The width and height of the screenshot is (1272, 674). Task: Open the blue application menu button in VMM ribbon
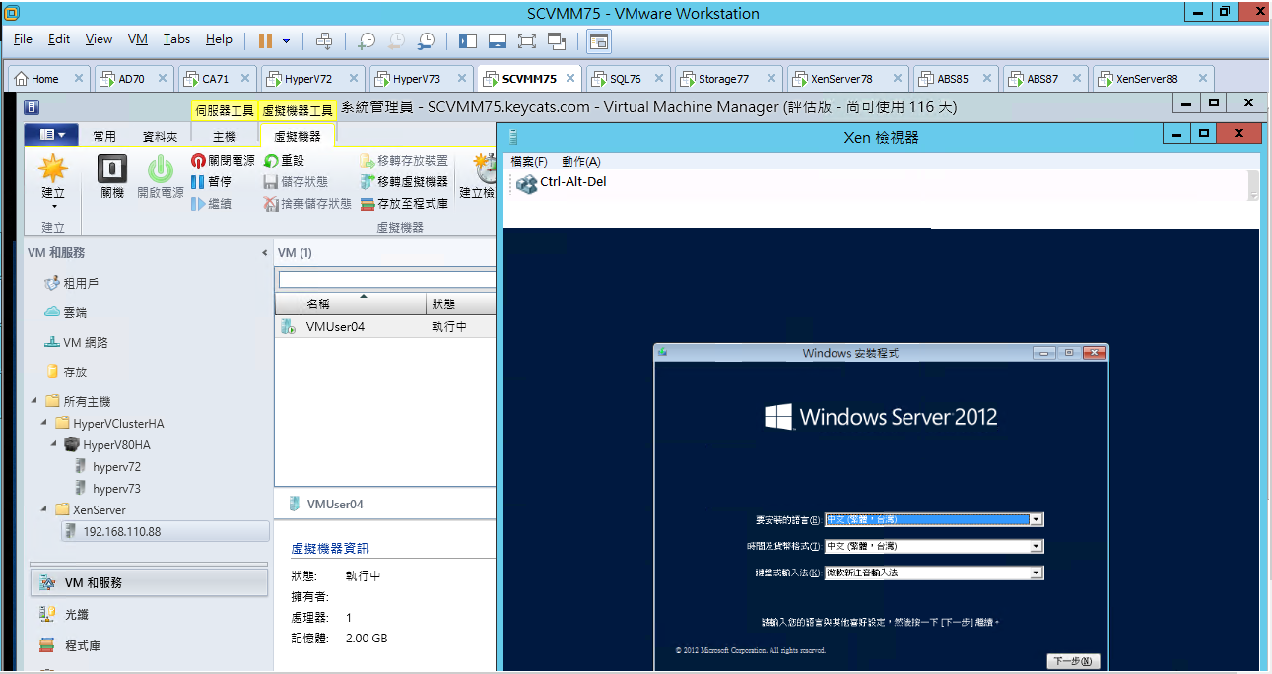point(53,135)
